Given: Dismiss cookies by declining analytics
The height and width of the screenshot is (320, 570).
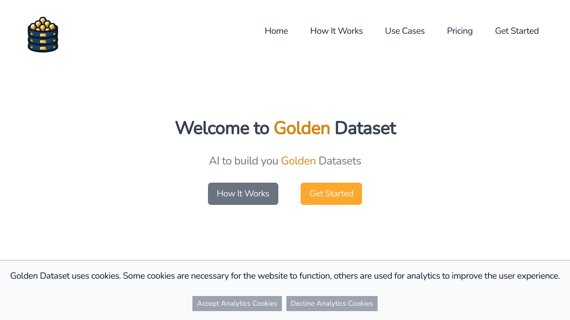Looking at the screenshot, I should pyautogui.click(x=332, y=304).
